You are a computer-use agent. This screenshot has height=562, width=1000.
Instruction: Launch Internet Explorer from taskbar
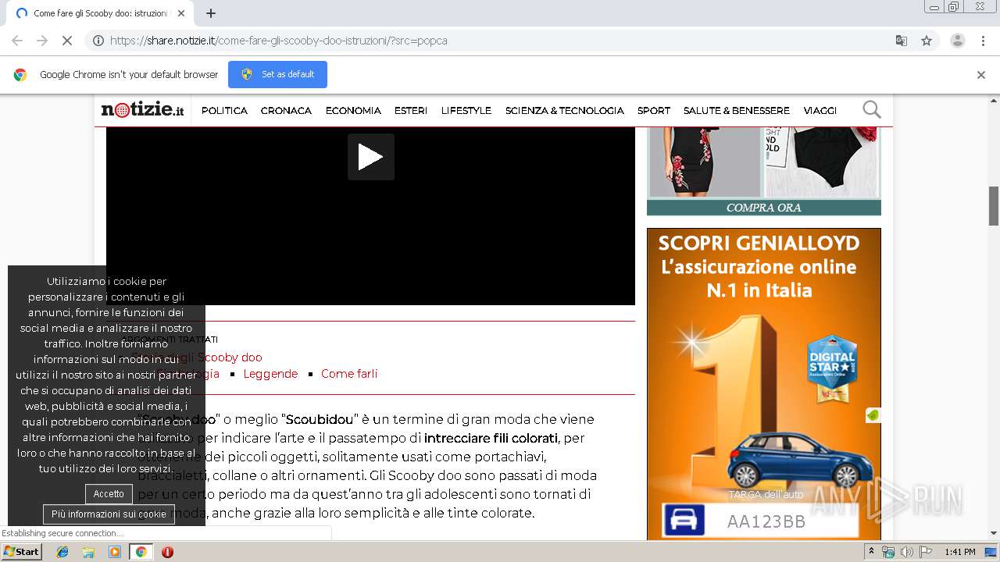tap(62, 552)
